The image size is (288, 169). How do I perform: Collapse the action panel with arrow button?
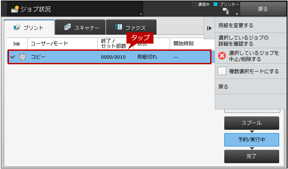209,28
